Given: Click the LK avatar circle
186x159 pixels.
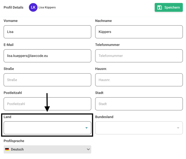Looking at the screenshot, I should [x=33, y=7].
